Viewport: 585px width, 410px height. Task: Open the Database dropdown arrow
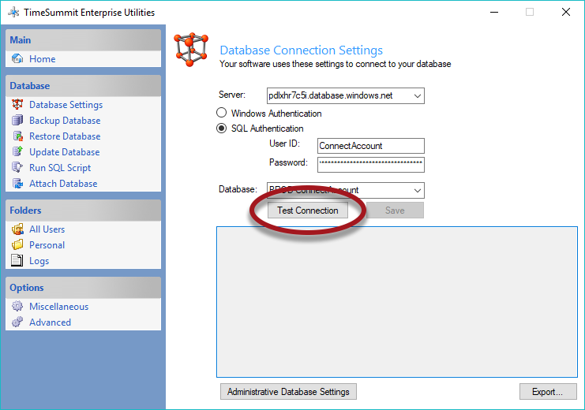click(418, 191)
